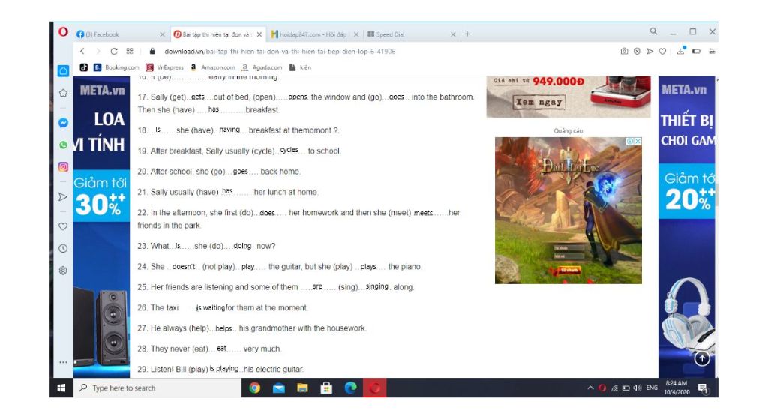Close the Hoidap247.com tab
The width and height of the screenshot is (768, 419).
pyautogui.click(x=356, y=34)
